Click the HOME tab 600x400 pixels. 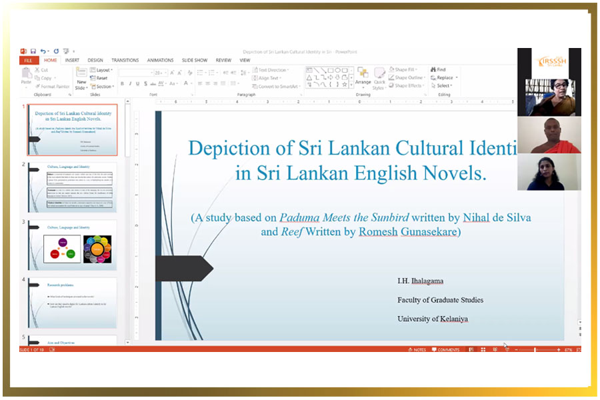coord(50,61)
